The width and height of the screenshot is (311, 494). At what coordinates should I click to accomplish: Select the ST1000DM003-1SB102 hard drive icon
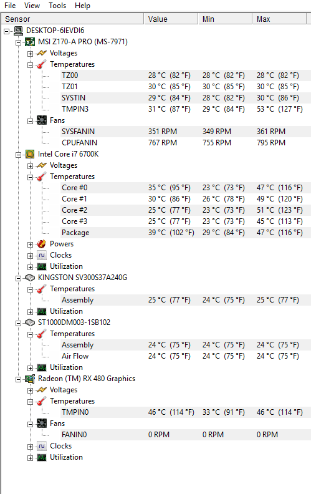click(x=30, y=322)
